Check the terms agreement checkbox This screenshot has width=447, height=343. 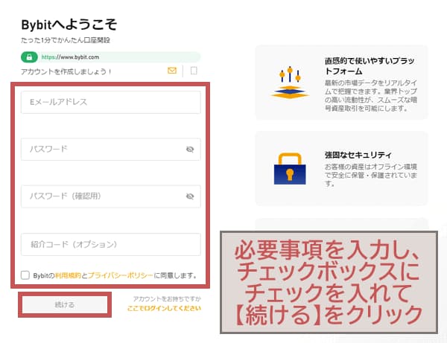[25, 275]
